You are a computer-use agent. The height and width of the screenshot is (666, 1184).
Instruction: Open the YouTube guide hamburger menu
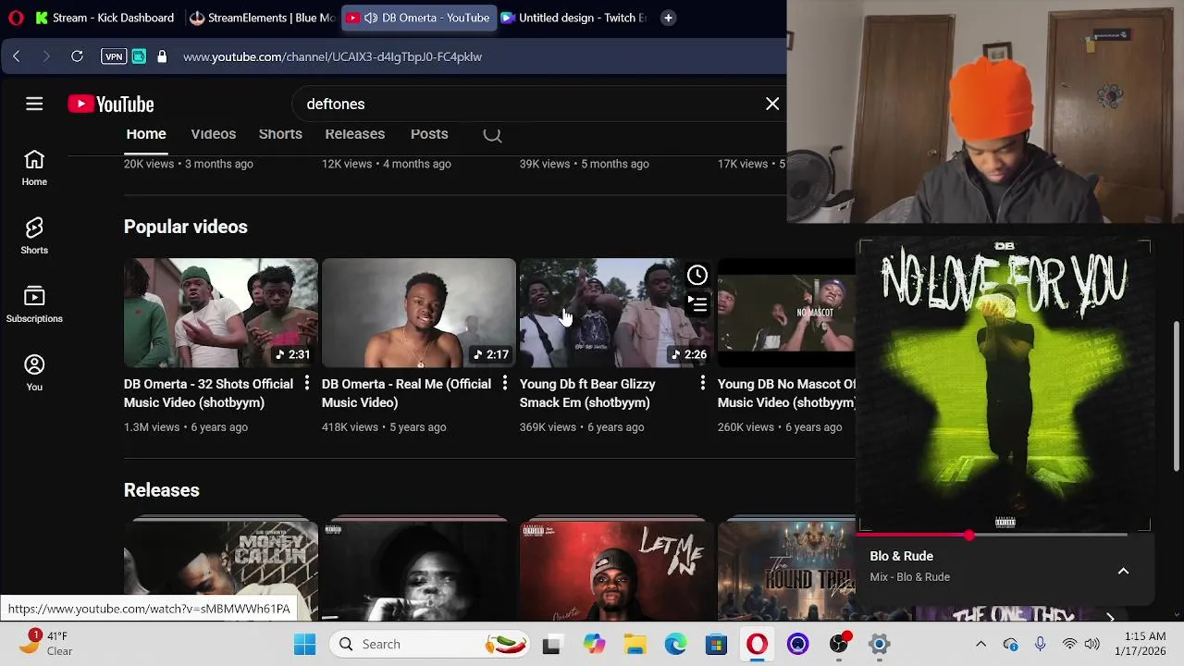(x=34, y=104)
